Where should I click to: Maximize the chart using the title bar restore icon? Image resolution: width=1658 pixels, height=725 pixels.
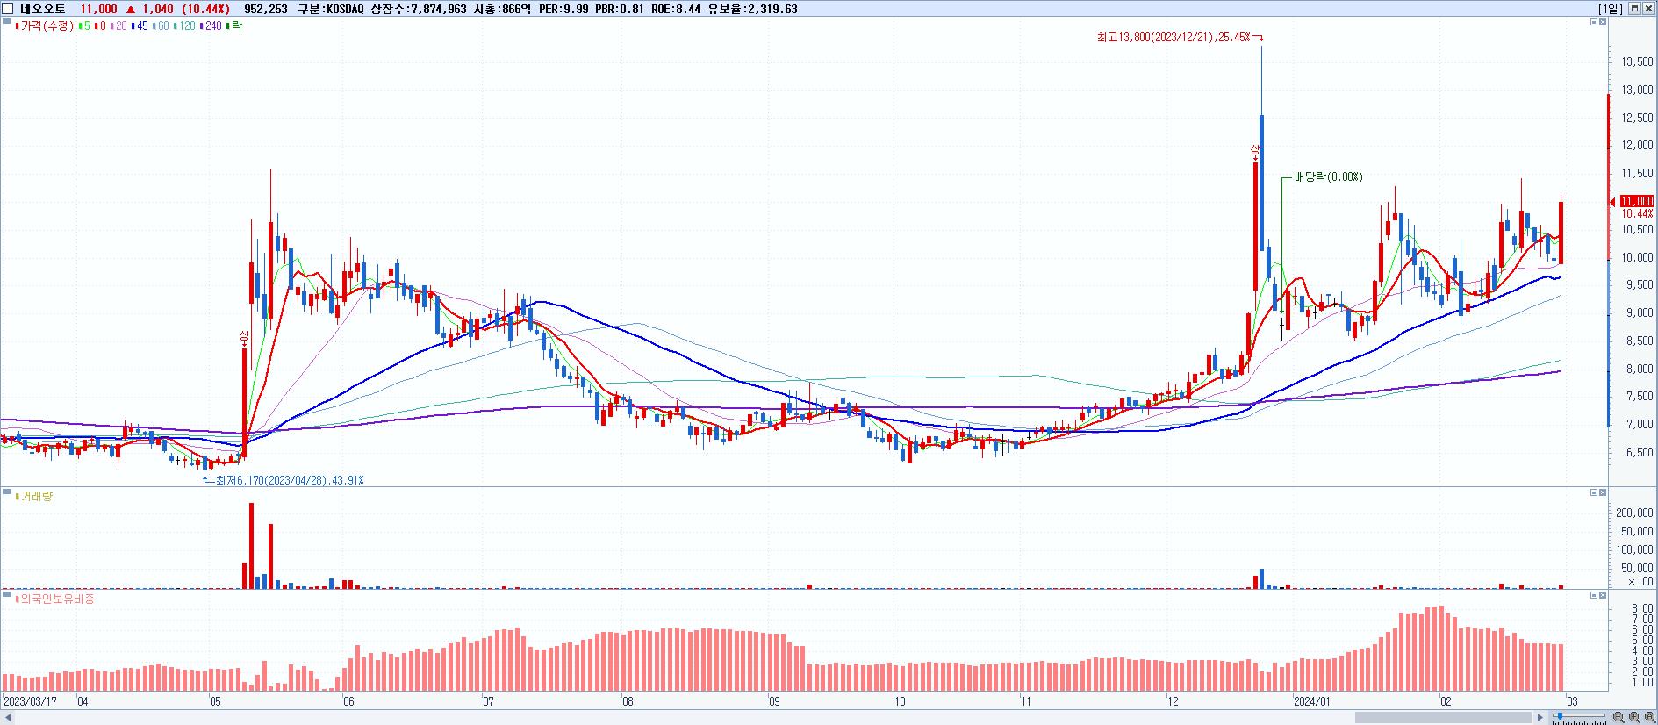(1634, 9)
